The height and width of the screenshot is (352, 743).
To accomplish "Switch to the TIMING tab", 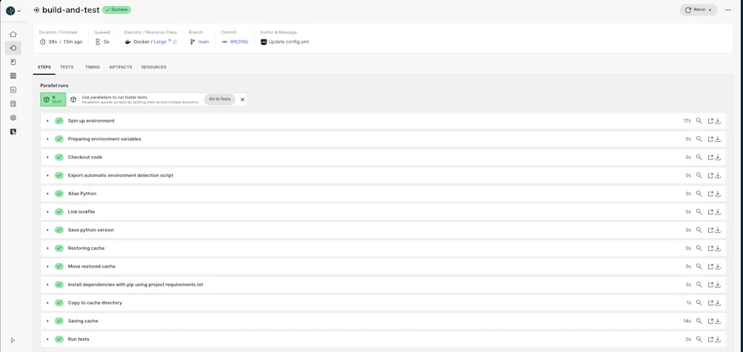I will click(93, 67).
